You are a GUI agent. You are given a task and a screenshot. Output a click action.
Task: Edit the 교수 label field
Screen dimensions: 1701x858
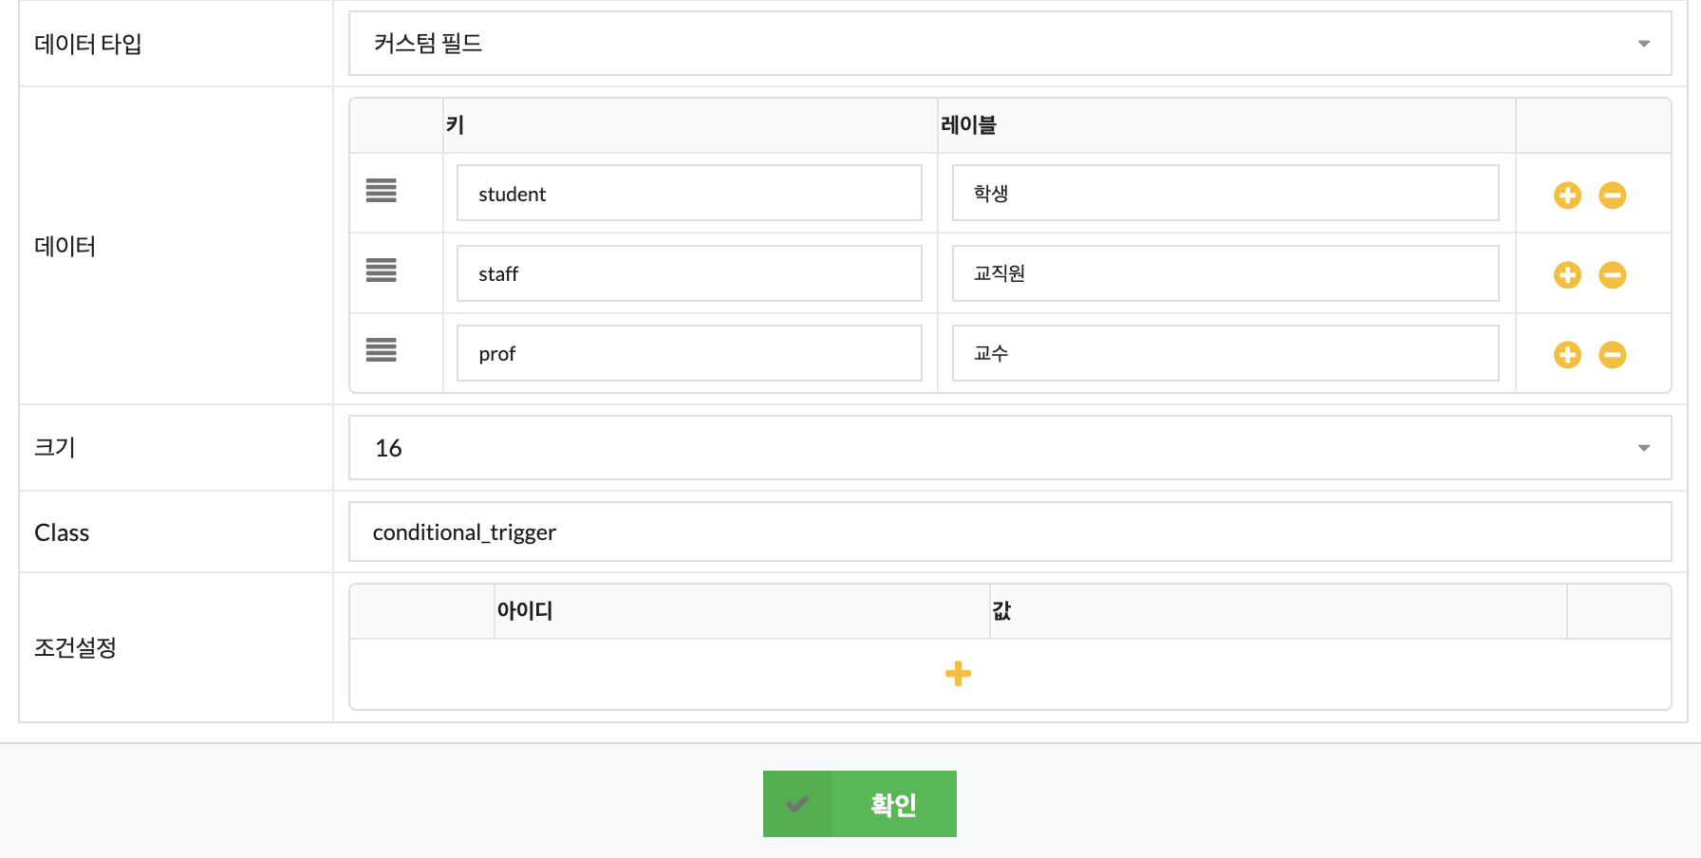(1225, 353)
